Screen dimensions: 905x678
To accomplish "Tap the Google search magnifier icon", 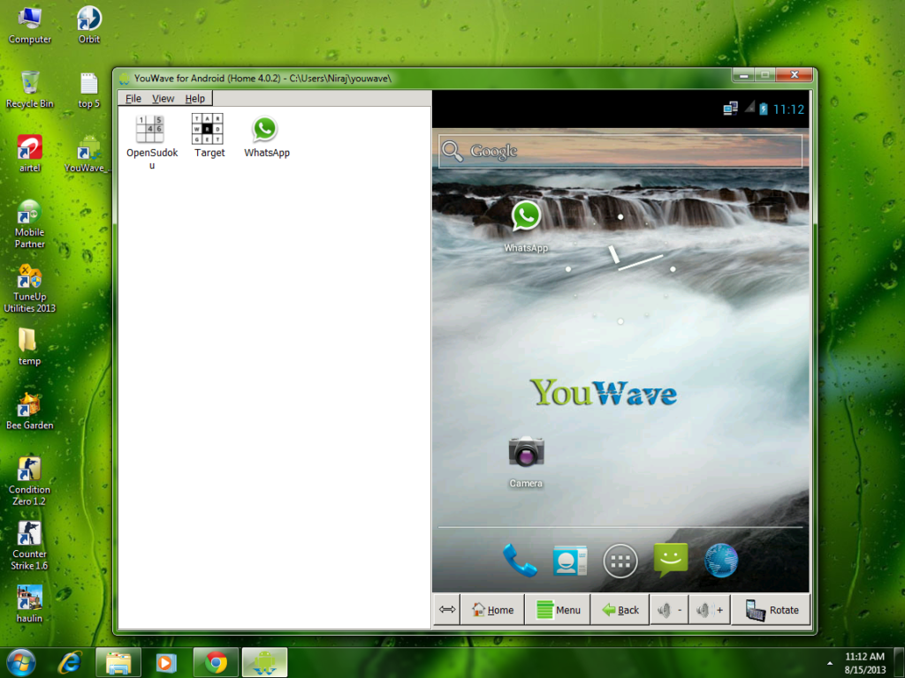I will (452, 151).
